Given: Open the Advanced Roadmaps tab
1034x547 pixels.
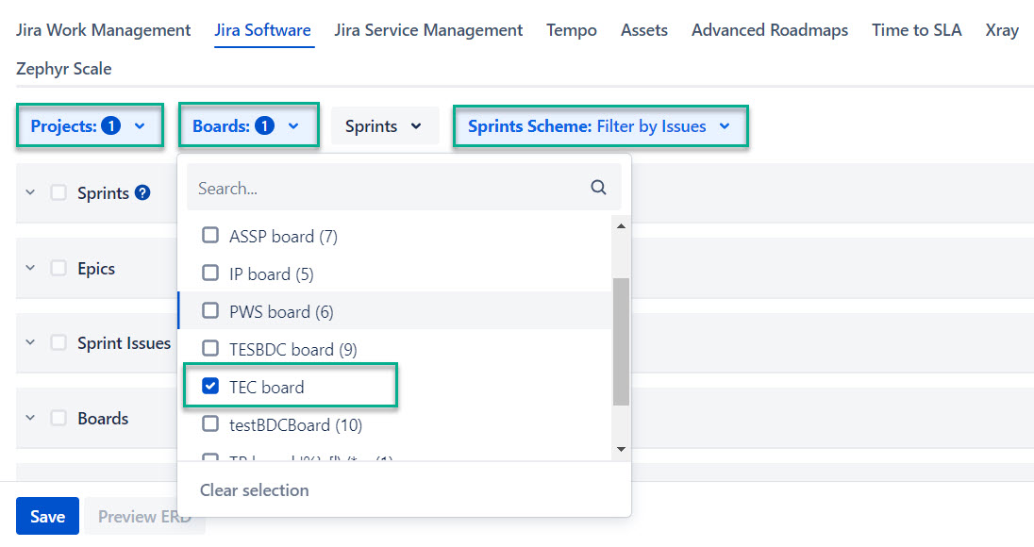Looking at the screenshot, I should 769,30.
